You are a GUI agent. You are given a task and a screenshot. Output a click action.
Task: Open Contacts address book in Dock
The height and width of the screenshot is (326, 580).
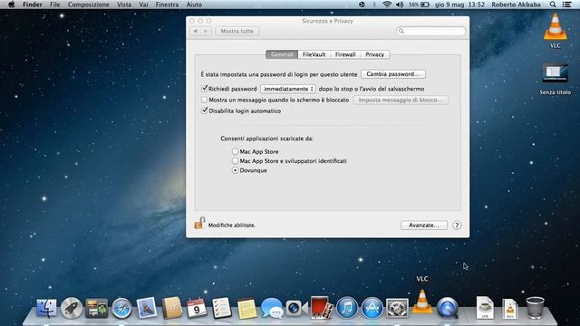point(171,308)
